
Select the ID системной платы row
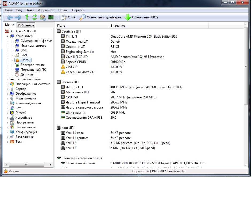point(133,163)
